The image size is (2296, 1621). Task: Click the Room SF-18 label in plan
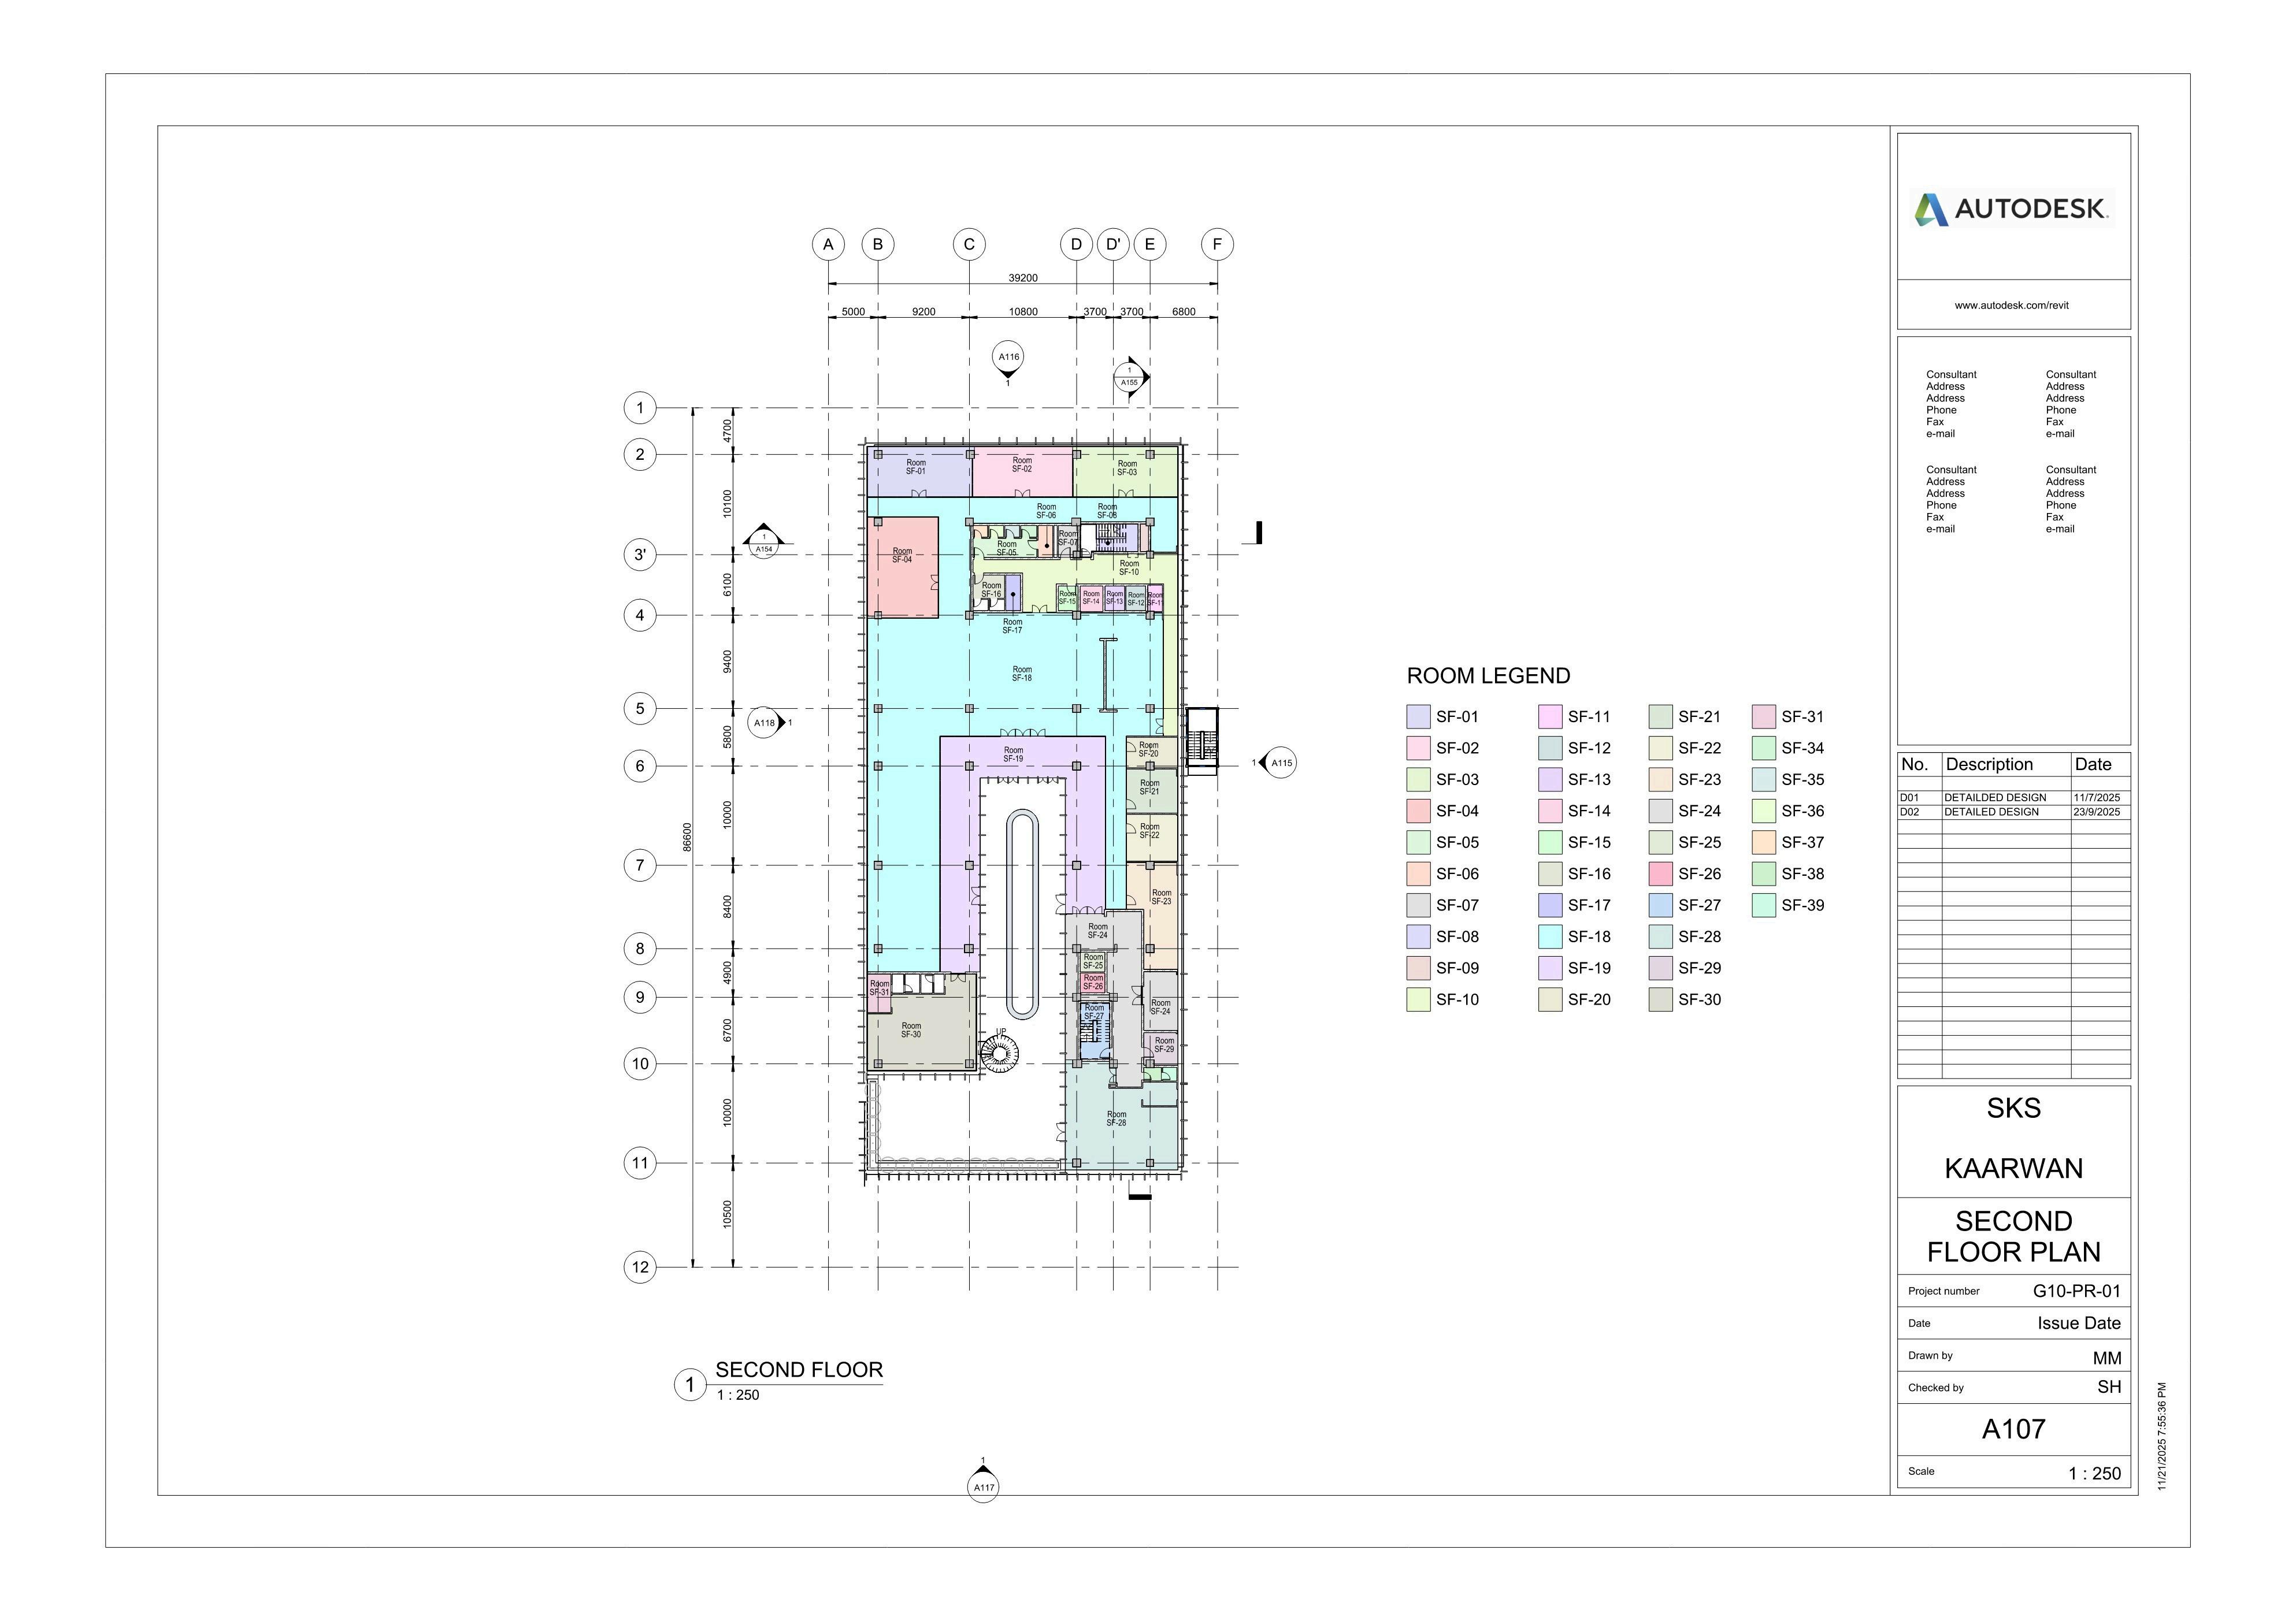pos(1021,675)
